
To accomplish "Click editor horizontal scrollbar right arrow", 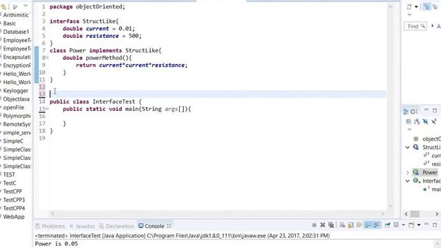I will pos(382,214).
